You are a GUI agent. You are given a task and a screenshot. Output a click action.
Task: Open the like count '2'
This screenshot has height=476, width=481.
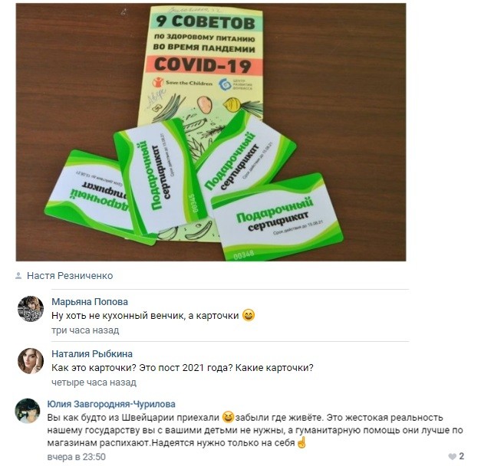point(461,456)
